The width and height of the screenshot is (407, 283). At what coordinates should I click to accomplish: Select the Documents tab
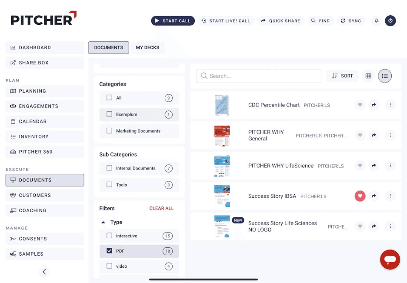click(x=109, y=48)
